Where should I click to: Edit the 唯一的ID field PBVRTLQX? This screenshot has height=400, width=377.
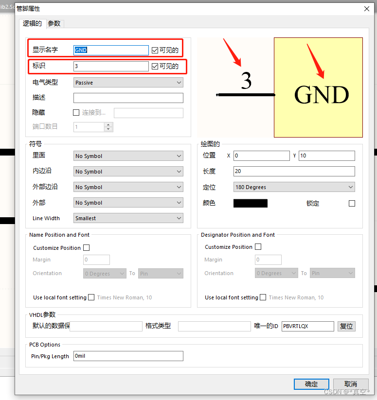(x=307, y=326)
